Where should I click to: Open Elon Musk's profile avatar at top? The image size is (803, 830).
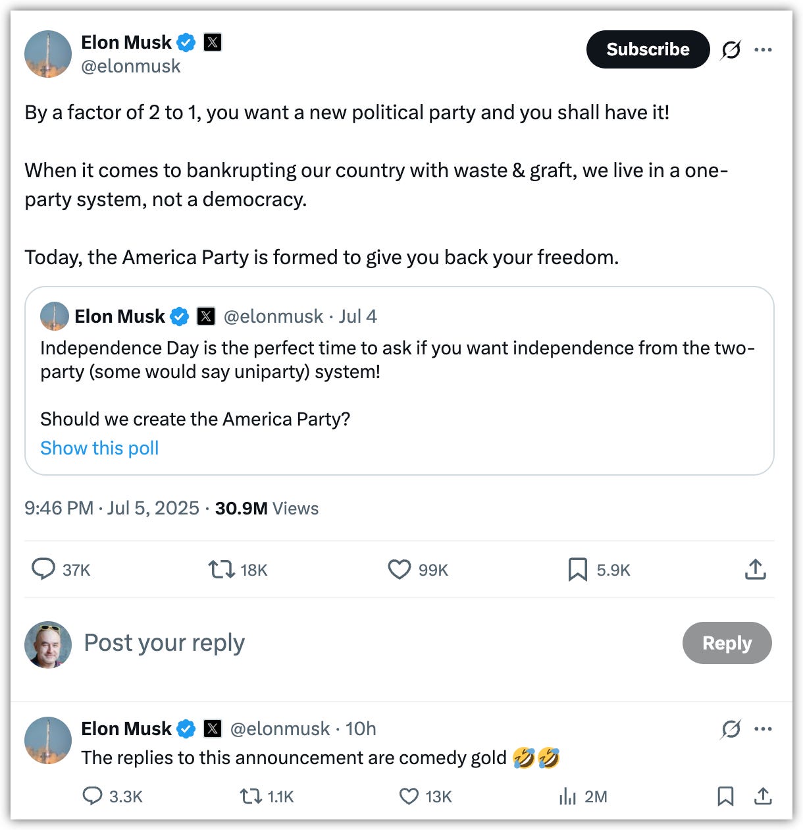coord(48,54)
